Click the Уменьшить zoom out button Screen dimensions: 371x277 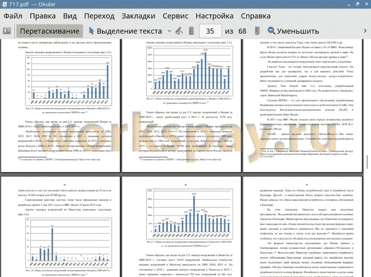coord(293,31)
